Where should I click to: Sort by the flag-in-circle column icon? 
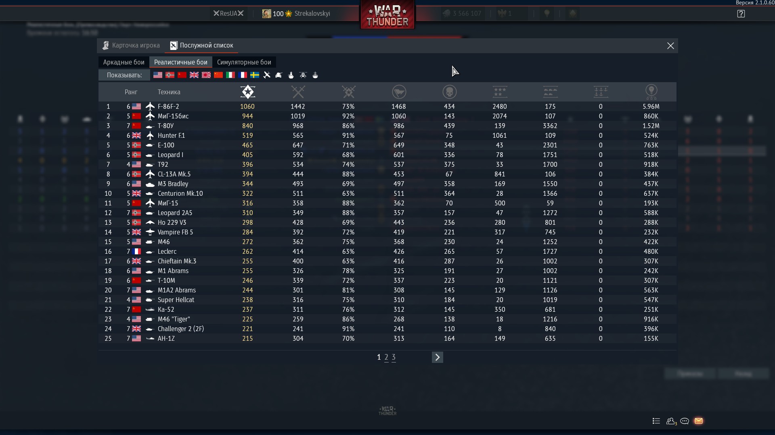coord(399,92)
